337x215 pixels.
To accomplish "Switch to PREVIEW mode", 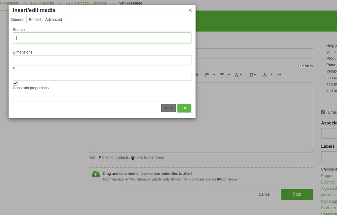I will tap(306, 66).
